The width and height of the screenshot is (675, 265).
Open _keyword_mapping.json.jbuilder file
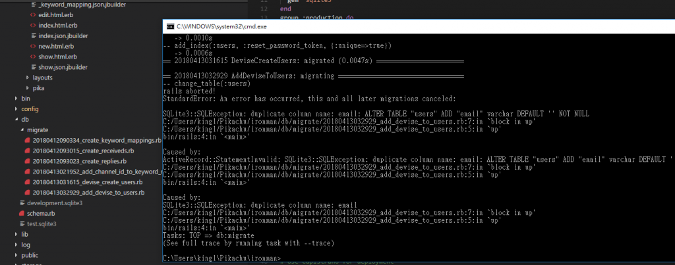[x=82, y=5]
